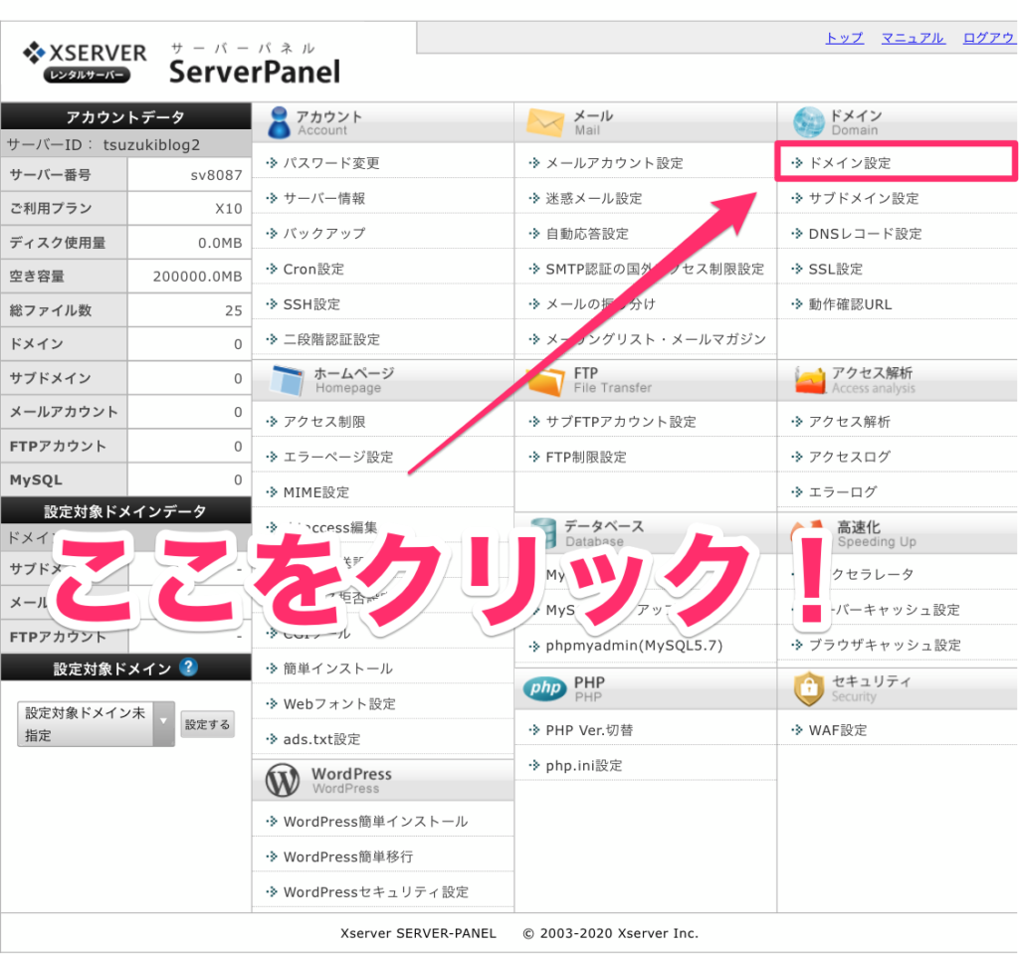Open PHP Ver.切替
Viewport: 1019px width, 954px height.
(589, 730)
